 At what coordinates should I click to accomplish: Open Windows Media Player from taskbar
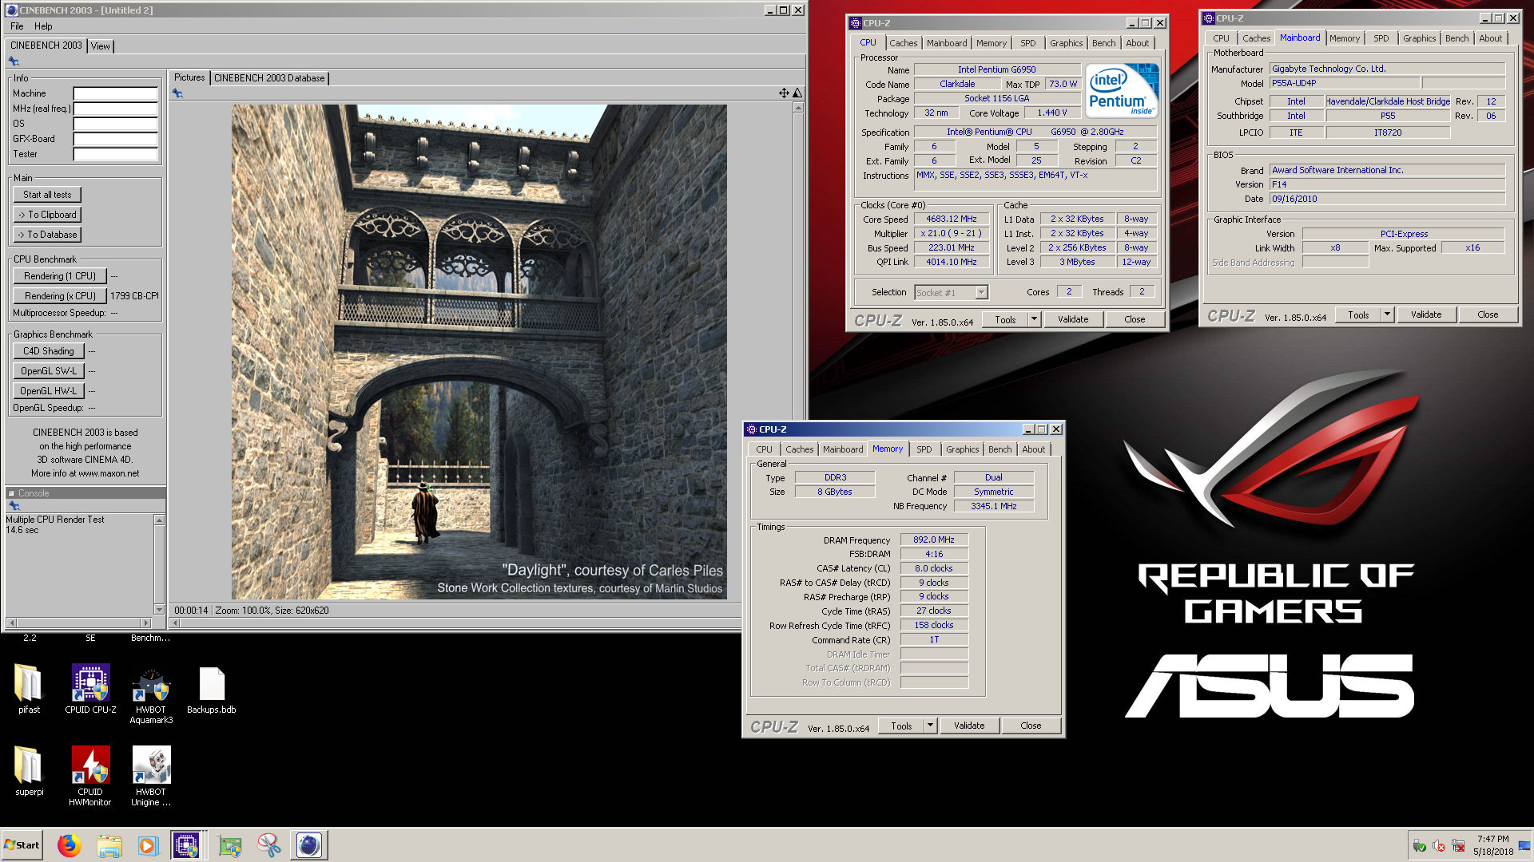coord(148,845)
